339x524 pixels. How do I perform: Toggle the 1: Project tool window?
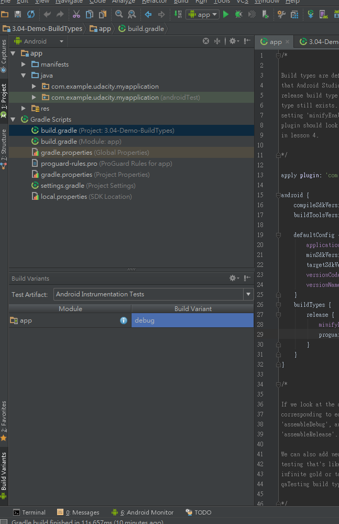coord(4,101)
